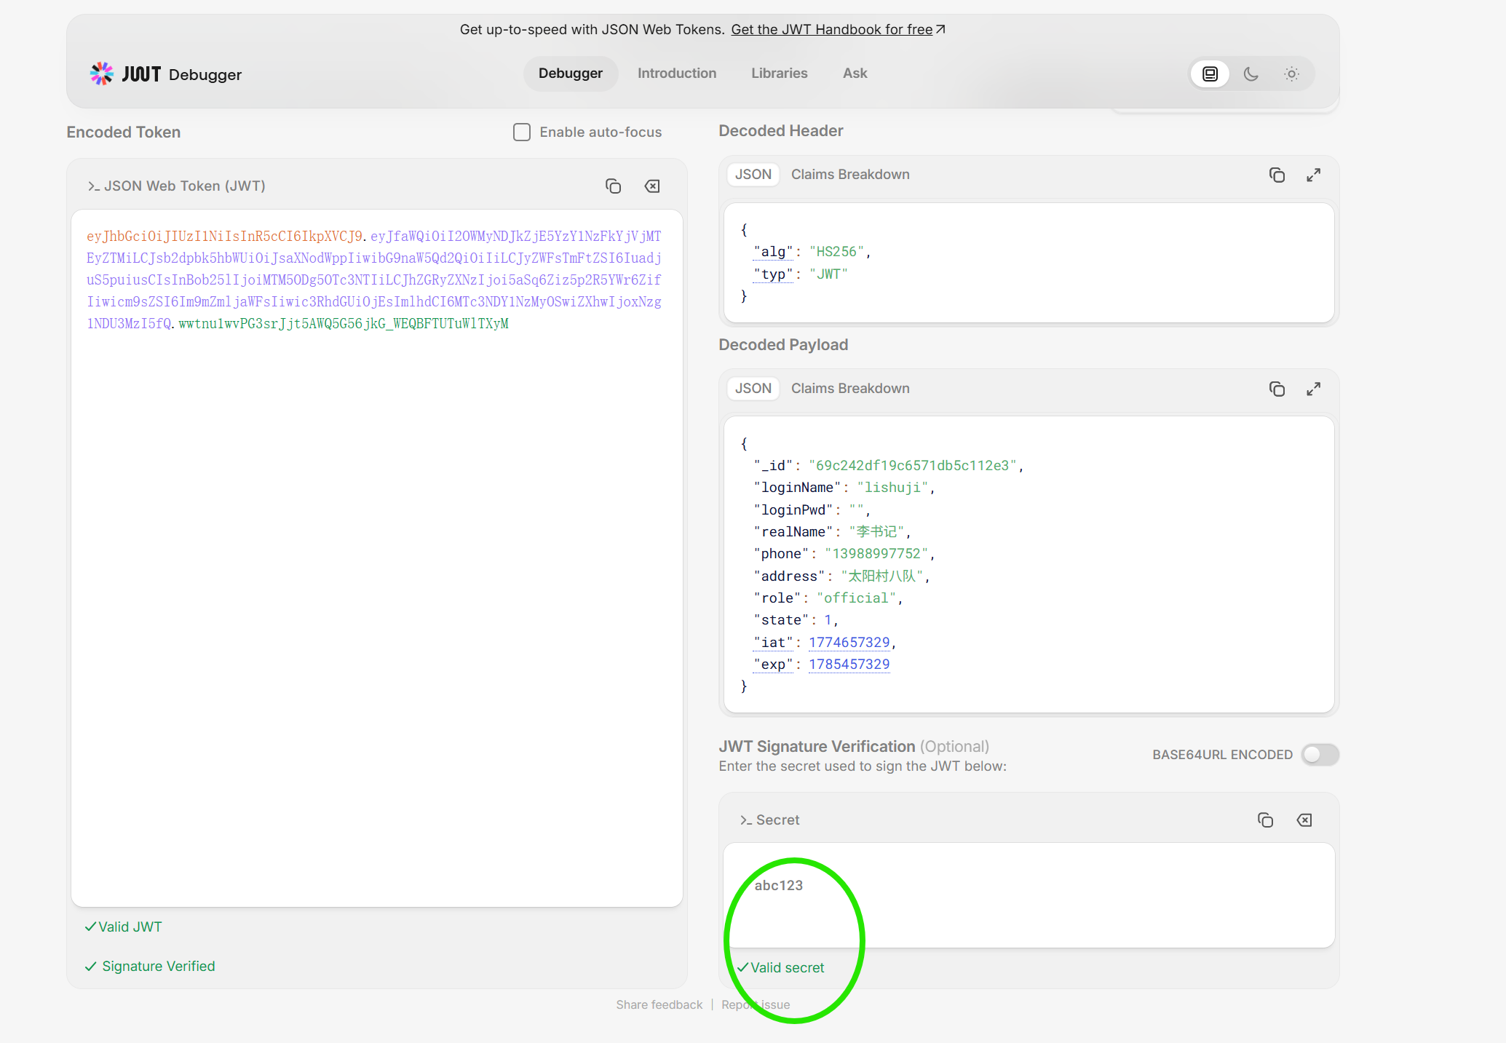The image size is (1506, 1043).
Task: Select the system theme icon
Action: point(1210,74)
